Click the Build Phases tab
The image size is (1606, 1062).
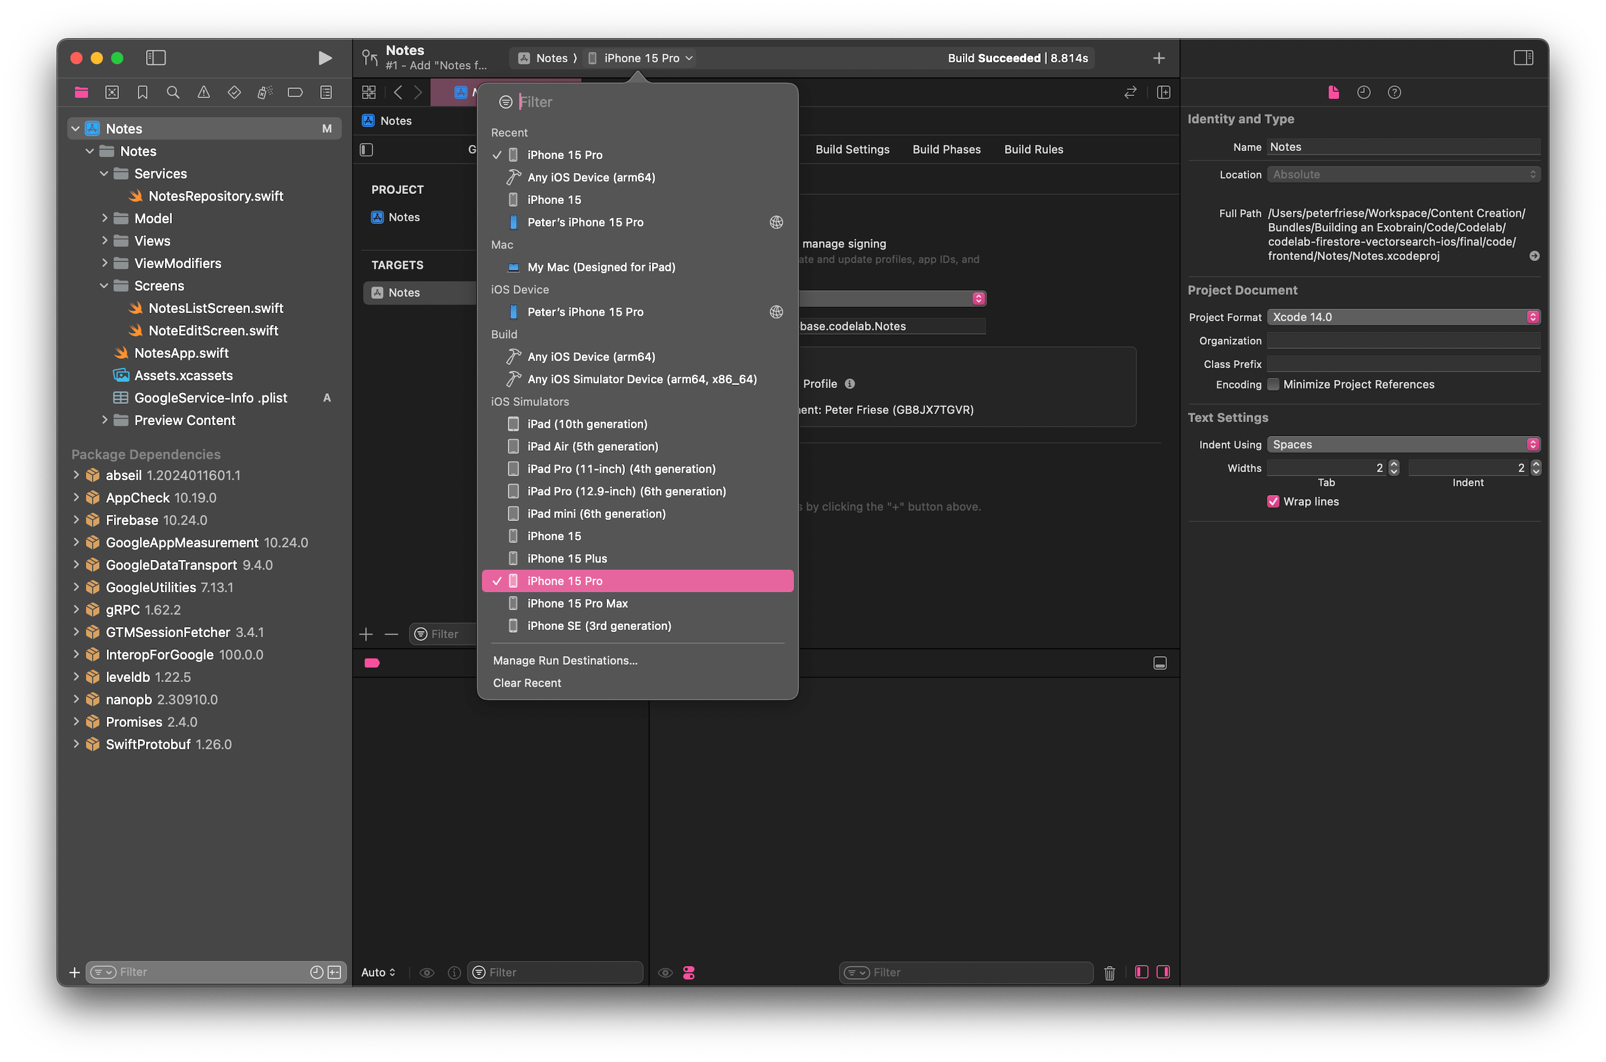point(946,148)
